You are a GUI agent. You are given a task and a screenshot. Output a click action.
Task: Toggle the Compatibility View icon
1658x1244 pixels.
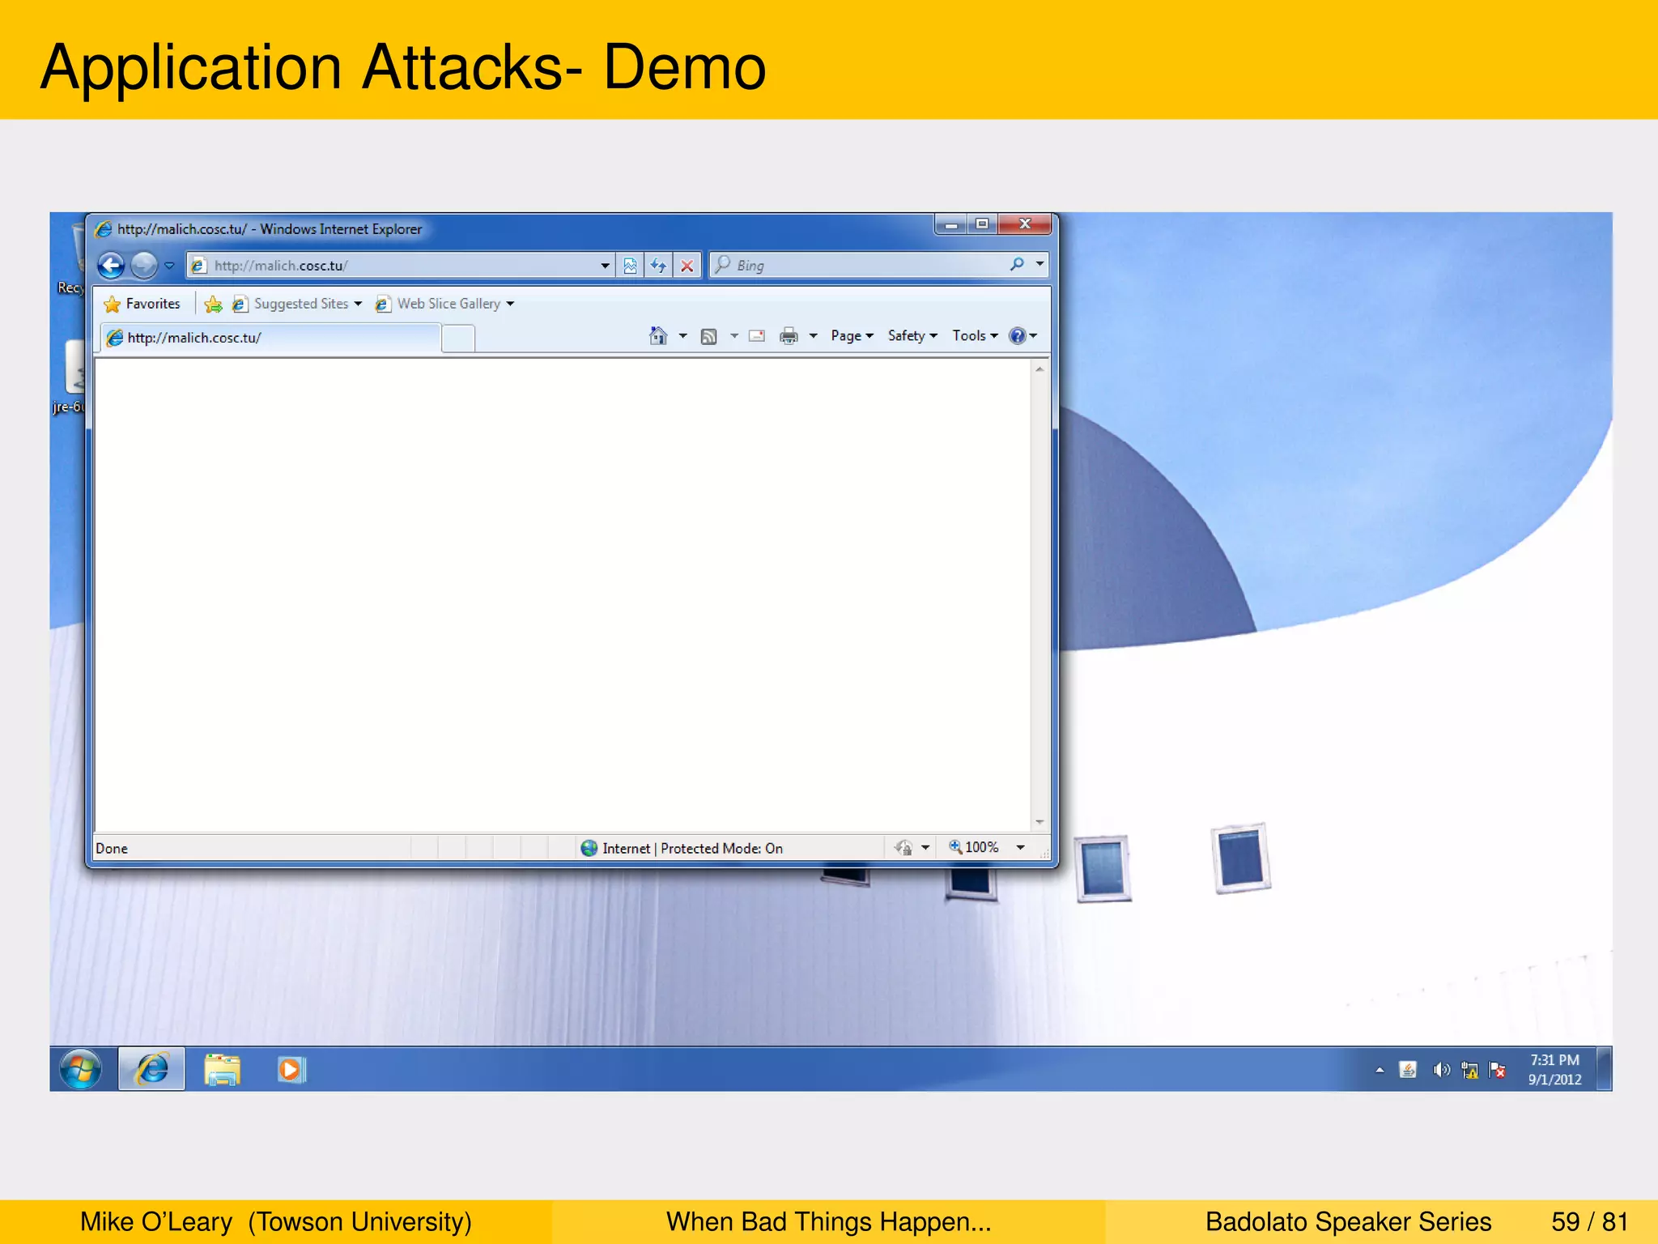pyautogui.click(x=630, y=266)
